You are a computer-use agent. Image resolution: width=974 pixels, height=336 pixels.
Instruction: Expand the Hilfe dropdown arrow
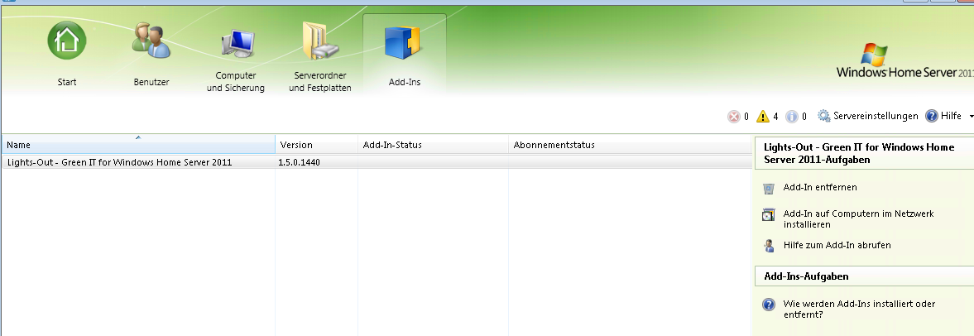tap(971, 117)
